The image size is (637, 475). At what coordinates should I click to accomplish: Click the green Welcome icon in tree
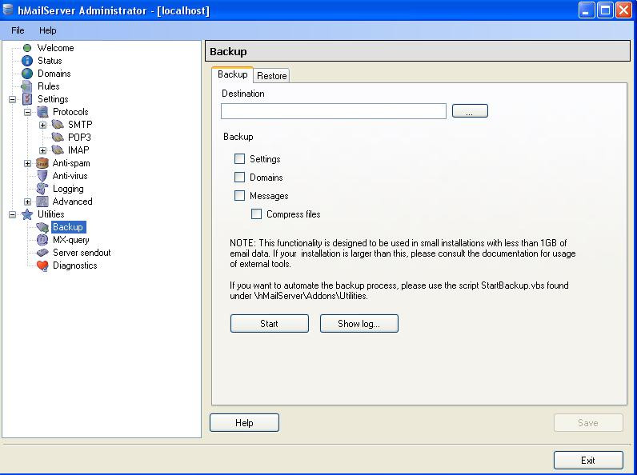(x=27, y=48)
